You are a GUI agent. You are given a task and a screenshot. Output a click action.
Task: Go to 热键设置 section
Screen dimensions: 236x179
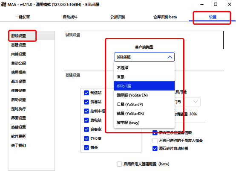[31, 127]
